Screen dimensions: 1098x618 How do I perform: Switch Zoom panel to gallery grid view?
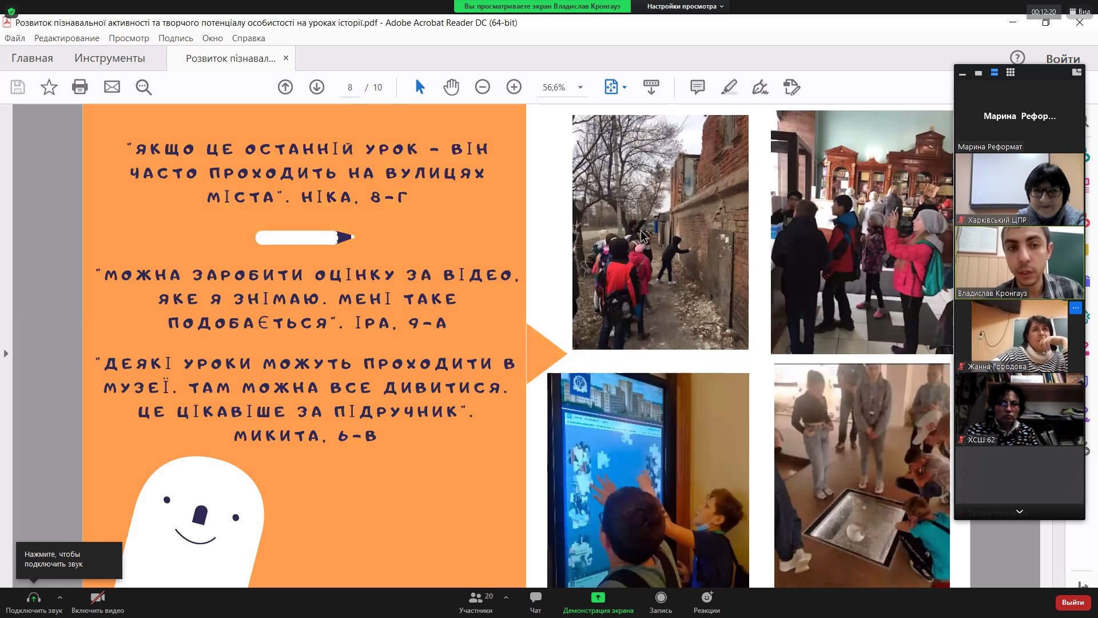click(1011, 73)
